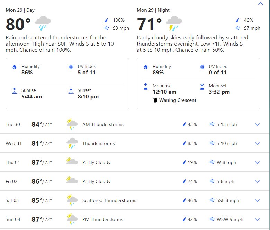The image size is (270, 230).
Task: Open Thu 01 forecast details chevron
Action: 257,162
